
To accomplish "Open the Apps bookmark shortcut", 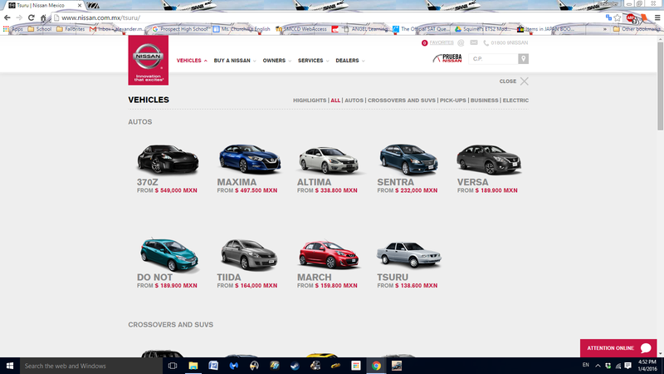I will 13,29.
